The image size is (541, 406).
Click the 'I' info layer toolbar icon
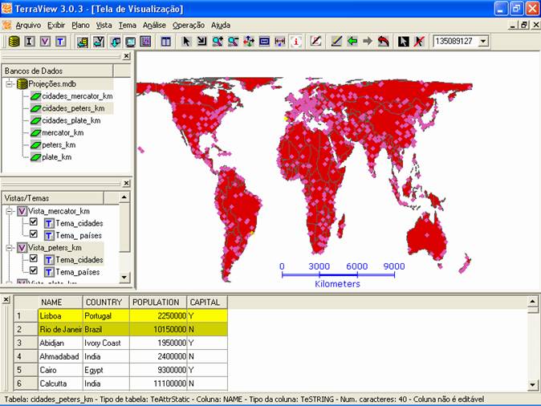coord(30,42)
